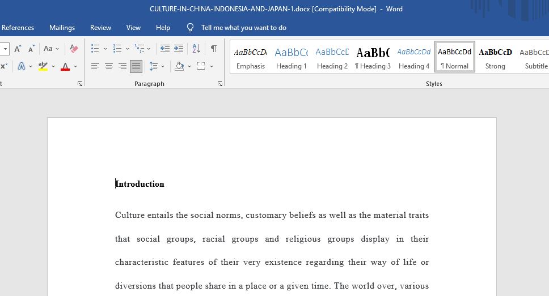Decrease paragraph indent
Screen dimensions: 549x296
(165, 49)
